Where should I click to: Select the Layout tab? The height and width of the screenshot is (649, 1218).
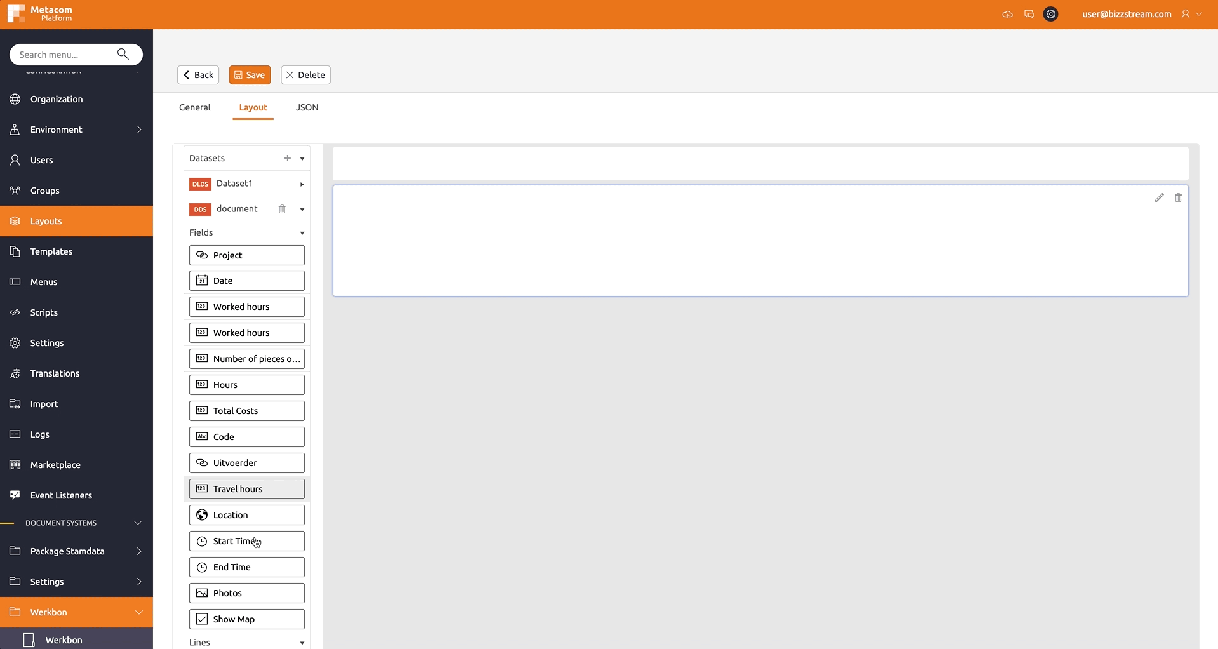[253, 107]
